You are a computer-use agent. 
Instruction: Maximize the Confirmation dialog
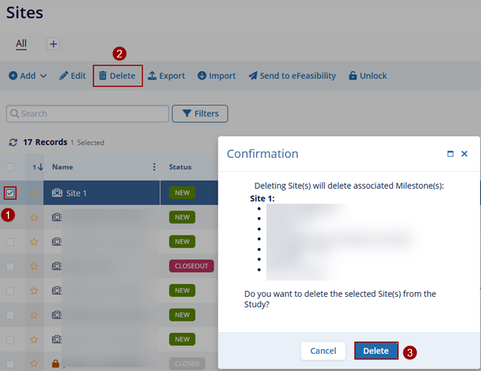tap(451, 154)
